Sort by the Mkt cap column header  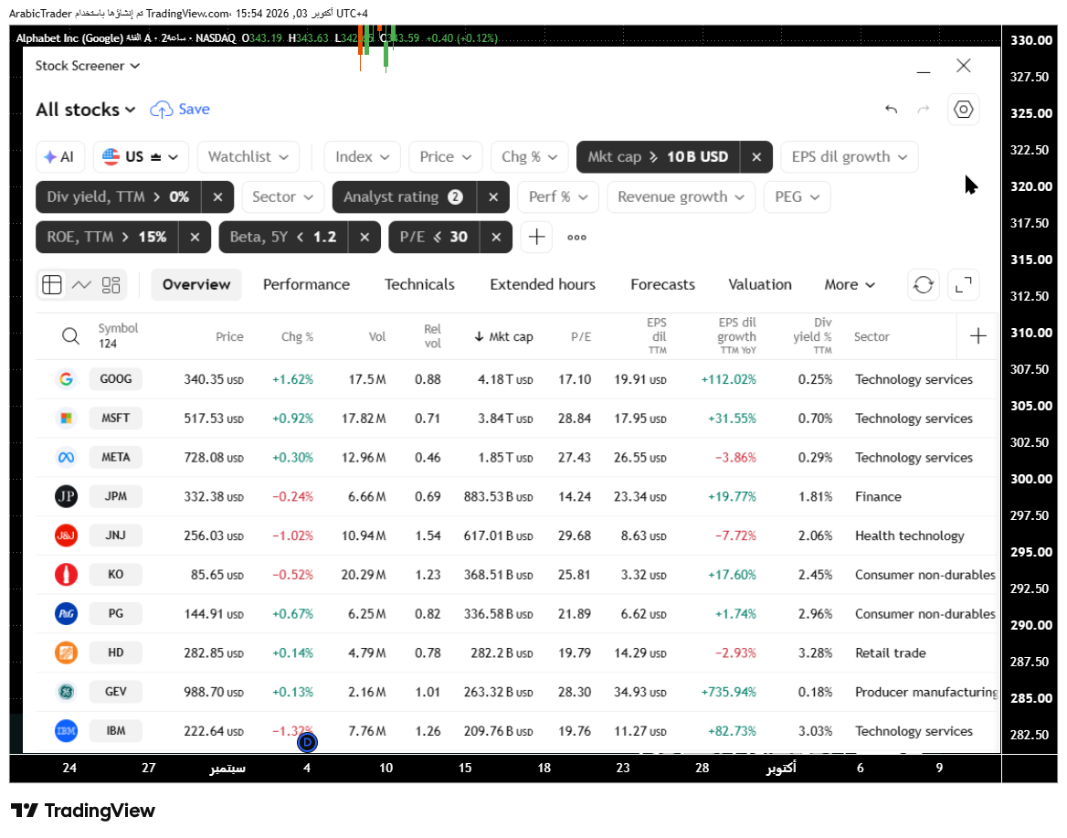point(503,336)
